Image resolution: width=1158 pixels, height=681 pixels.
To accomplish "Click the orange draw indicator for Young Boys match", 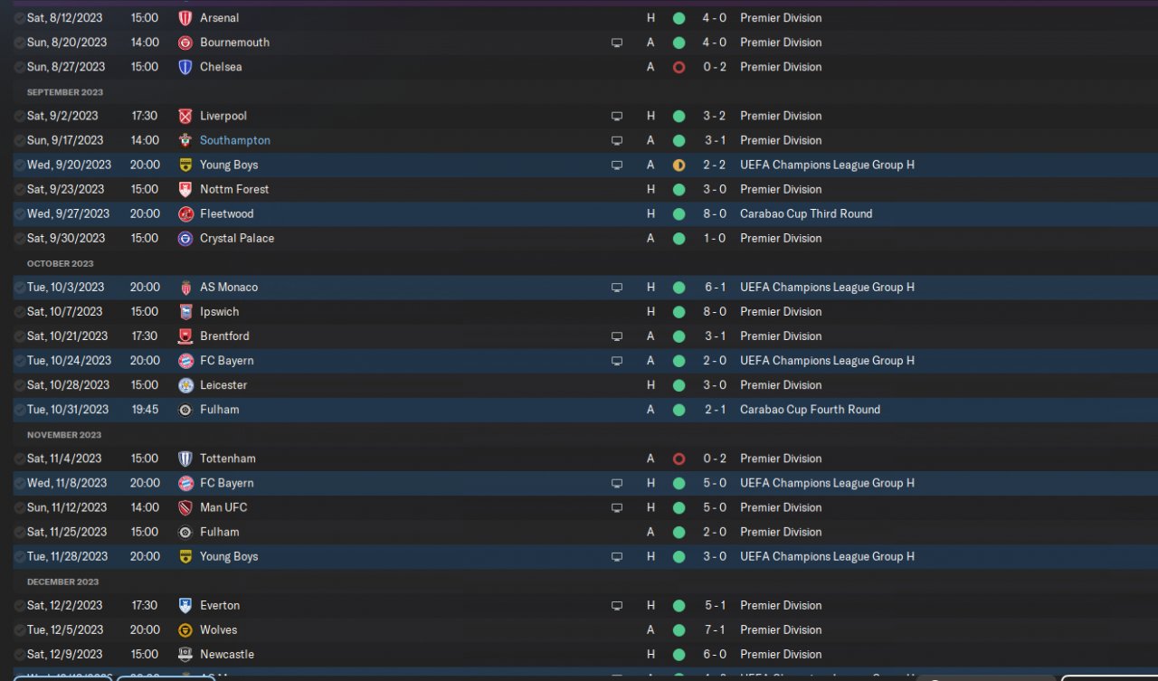I will 679,165.
